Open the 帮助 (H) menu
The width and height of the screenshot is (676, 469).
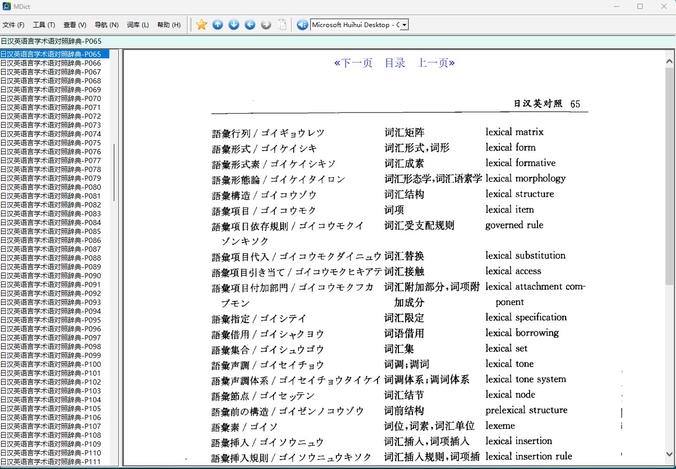click(169, 25)
